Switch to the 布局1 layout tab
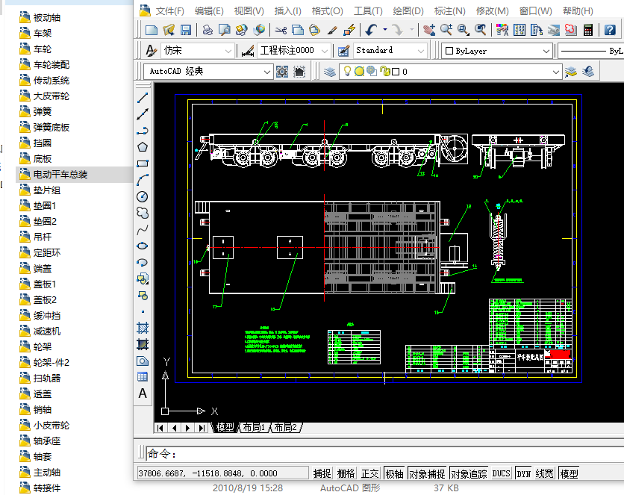624x495 pixels. 252,428
